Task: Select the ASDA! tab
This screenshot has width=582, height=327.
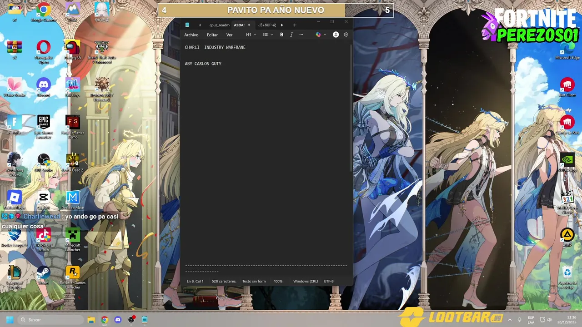Action: coord(239,25)
